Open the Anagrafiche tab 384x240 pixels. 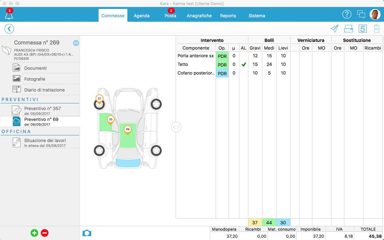[199, 16]
